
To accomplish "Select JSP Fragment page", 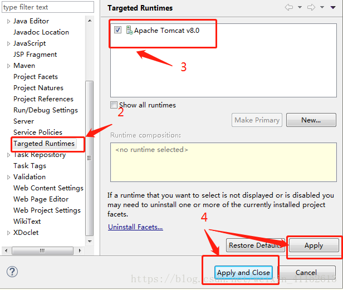I will click(35, 55).
